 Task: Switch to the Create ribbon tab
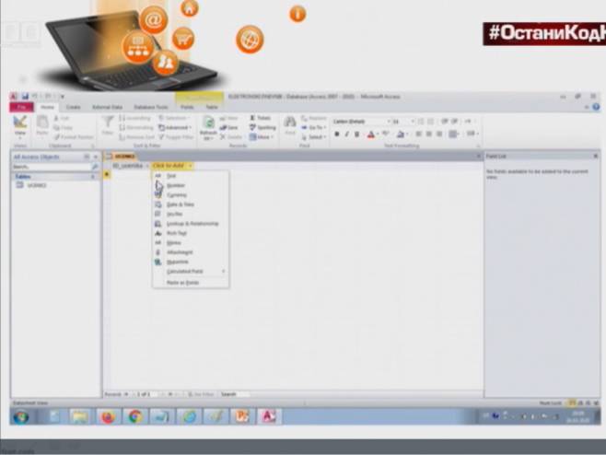(73, 107)
